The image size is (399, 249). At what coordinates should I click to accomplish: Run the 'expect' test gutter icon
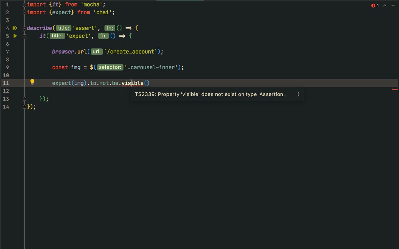click(x=15, y=36)
